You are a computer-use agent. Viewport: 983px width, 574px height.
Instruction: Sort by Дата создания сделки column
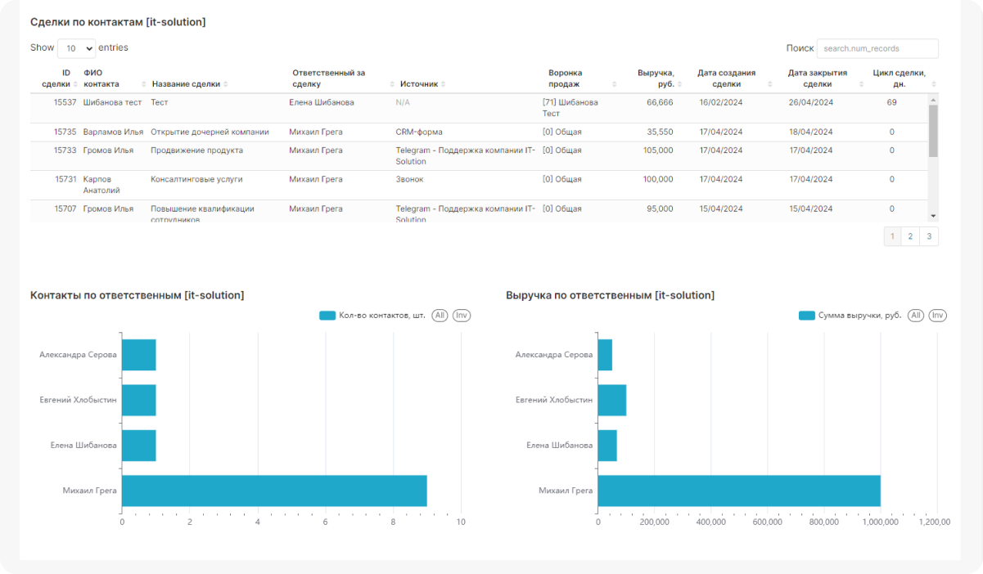click(x=732, y=78)
